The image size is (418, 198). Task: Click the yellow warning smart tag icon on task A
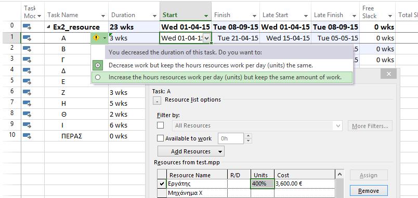[96, 38]
